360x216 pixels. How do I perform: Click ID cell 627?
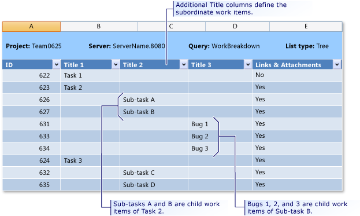tap(31, 112)
